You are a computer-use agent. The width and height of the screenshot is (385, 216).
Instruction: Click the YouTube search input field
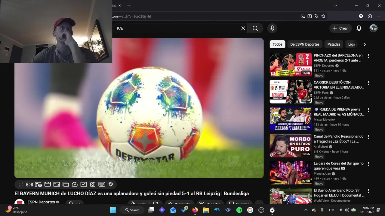pos(177,28)
